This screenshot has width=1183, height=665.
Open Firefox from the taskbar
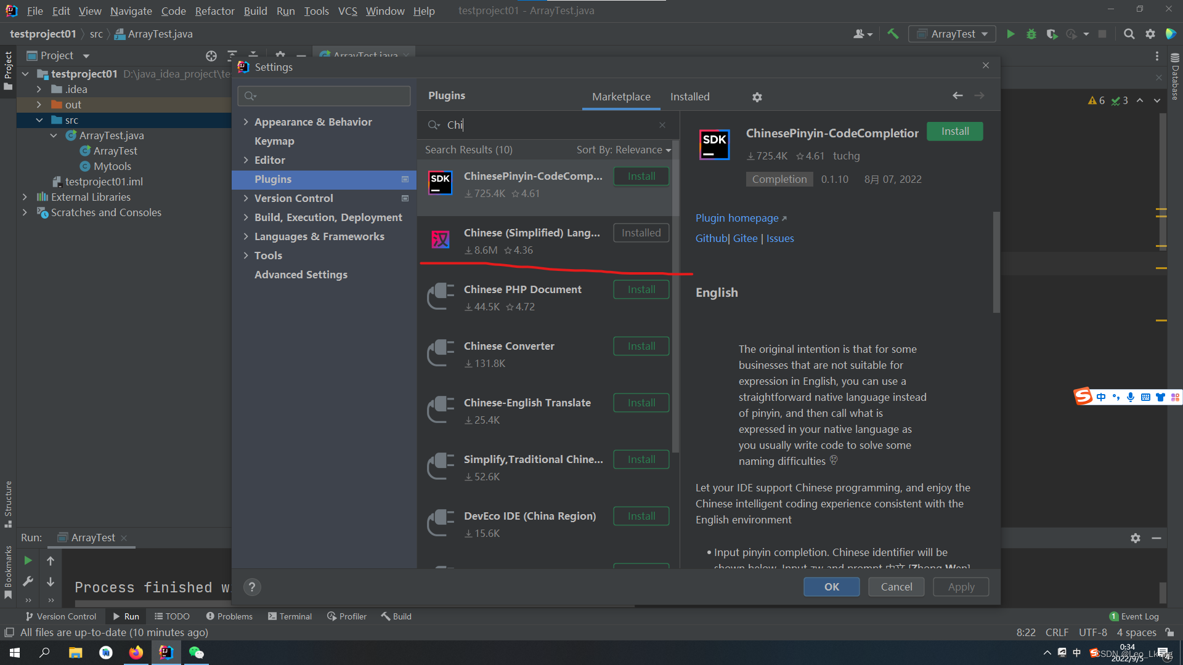[136, 653]
